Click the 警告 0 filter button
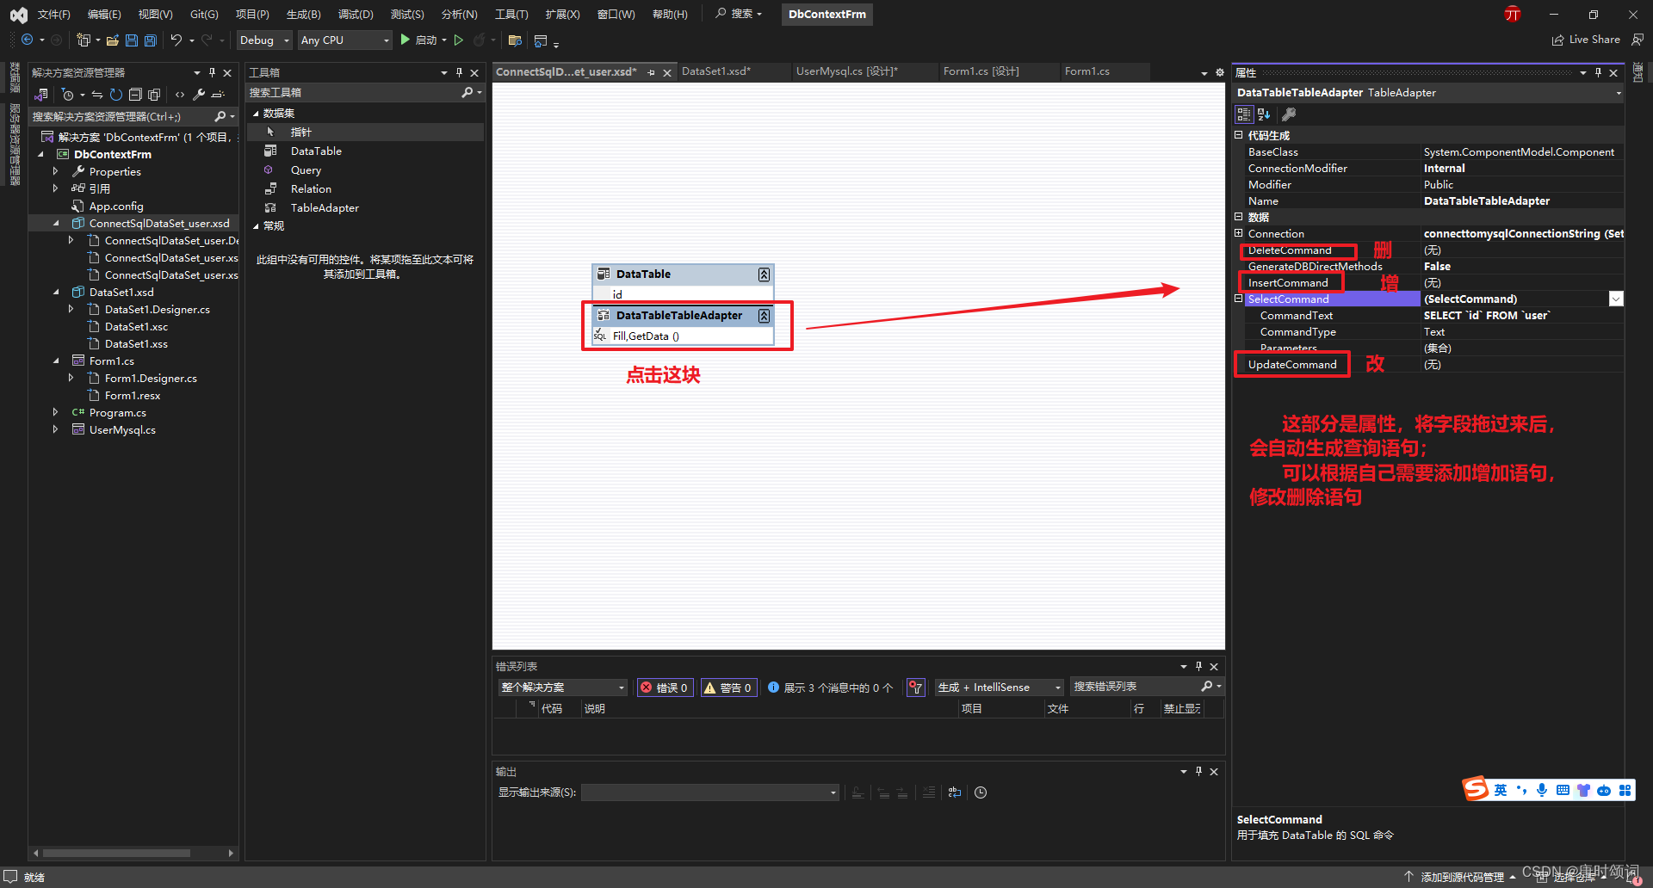1653x888 pixels. coord(727,687)
